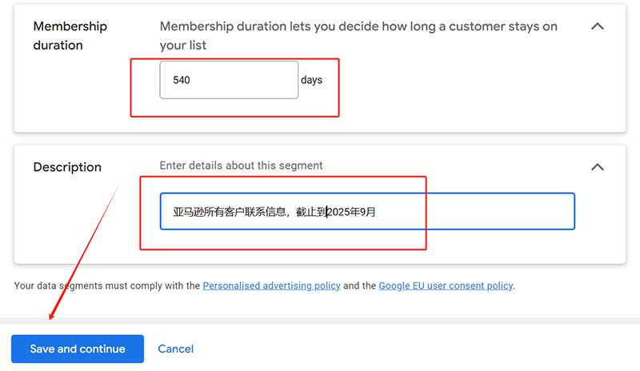
Task: Click the "days" unit label
Action: point(311,80)
